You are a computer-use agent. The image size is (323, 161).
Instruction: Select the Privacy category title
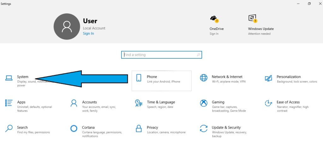tap(152, 127)
